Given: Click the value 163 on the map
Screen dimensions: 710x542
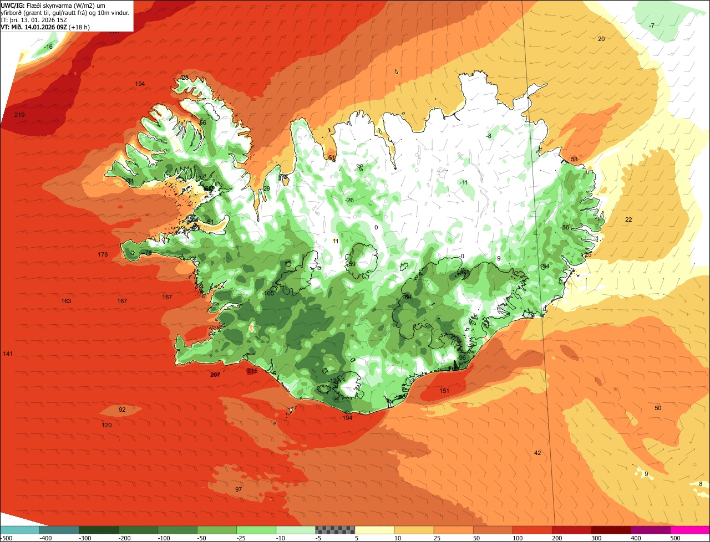Looking at the screenshot, I should click(x=66, y=301).
